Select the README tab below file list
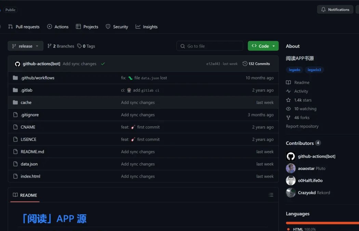Image resolution: width=359 pixels, height=231 pixels. [x=25, y=195]
